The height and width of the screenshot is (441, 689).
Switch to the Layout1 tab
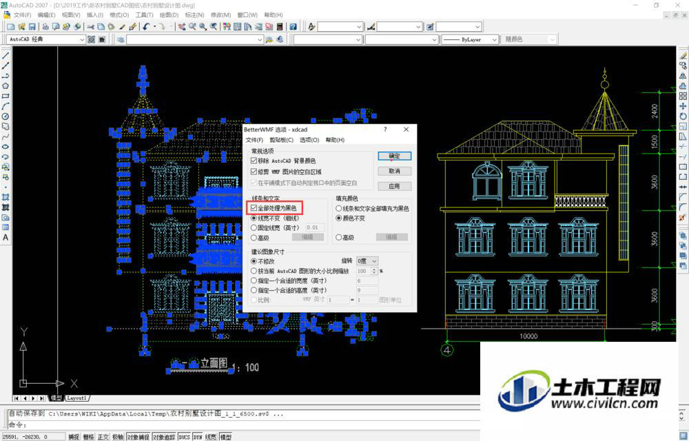tap(77, 398)
